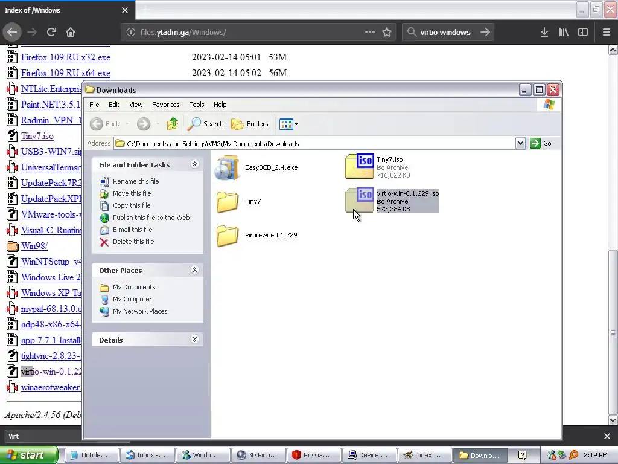Open the File menu in Downloads window
Viewport: 618px width, 464px height.
[x=94, y=105]
